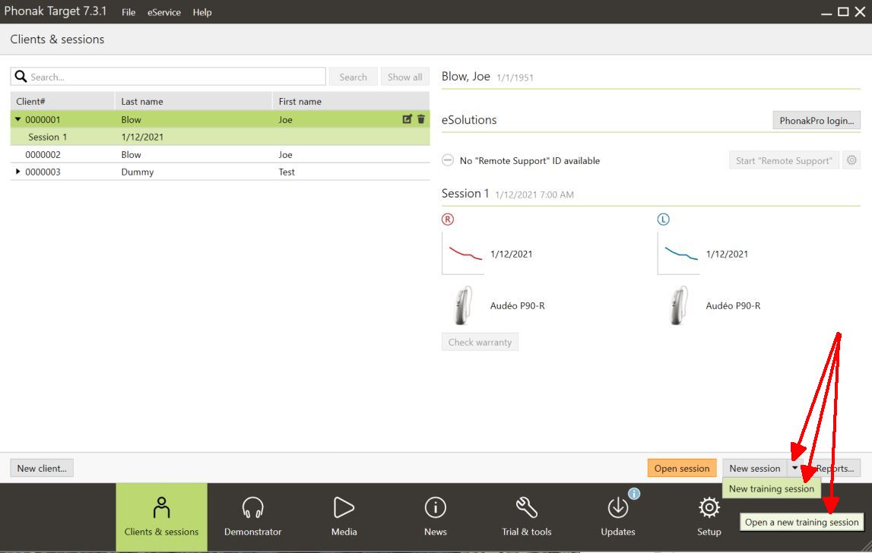Screen dimensions: 872x553
Task: Click the Remote Support settings gear
Action: [851, 160]
